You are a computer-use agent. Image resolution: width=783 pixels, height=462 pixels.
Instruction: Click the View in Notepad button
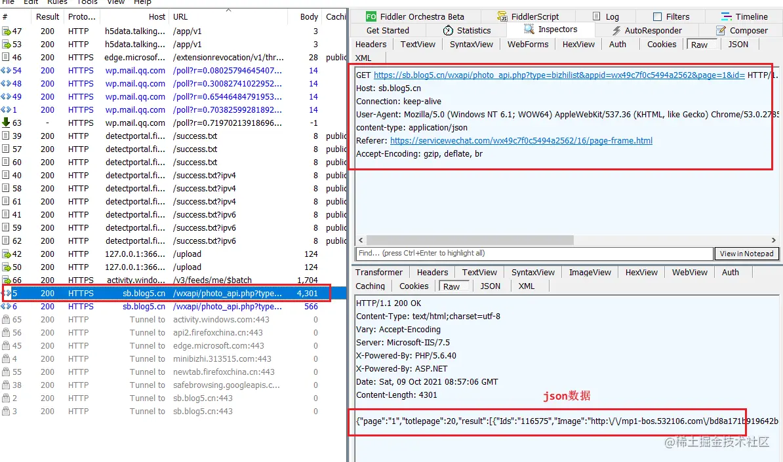(746, 254)
